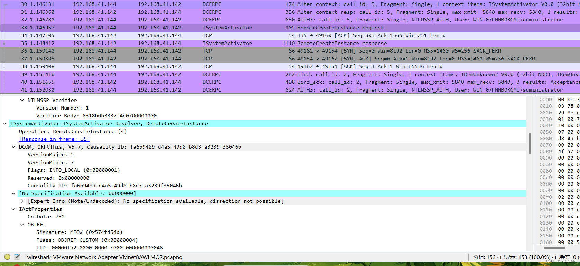Image resolution: width=580 pixels, height=266 pixels.
Task: Click the hex pane horizontal scrollbar
Action: (x=554, y=248)
